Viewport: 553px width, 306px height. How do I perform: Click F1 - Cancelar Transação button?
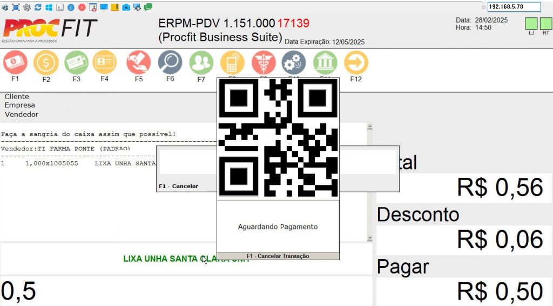point(278,256)
